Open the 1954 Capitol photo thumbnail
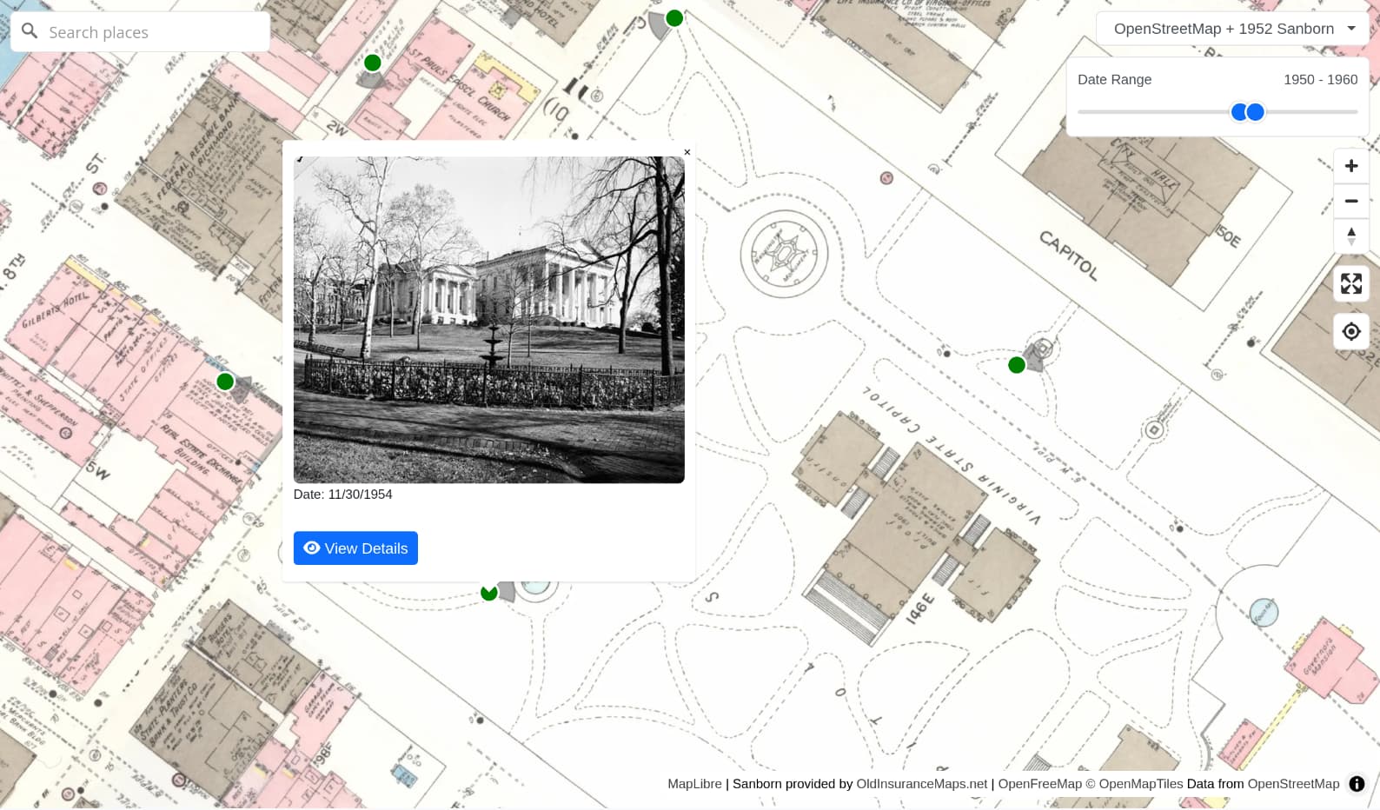1380x810 pixels. click(489, 320)
